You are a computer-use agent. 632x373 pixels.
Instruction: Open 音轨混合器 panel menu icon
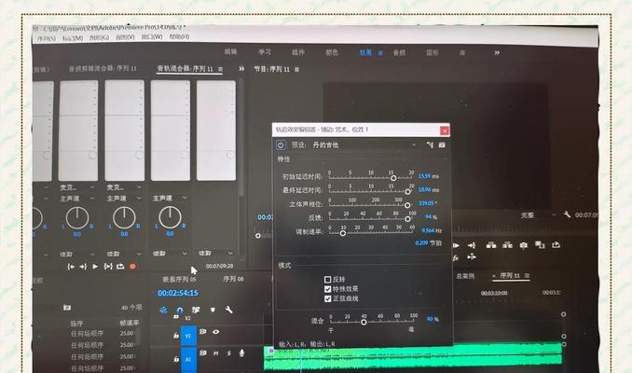221,69
